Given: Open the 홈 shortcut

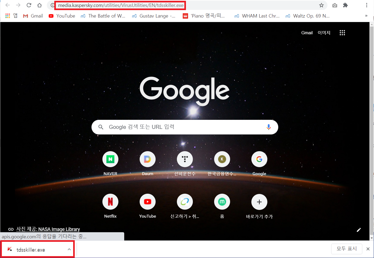Looking at the screenshot, I should [x=222, y=206].
